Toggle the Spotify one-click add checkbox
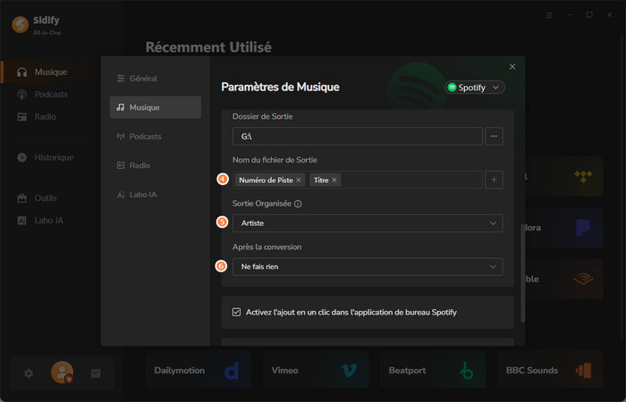The width and height of the screenshot is (626, 402). [x=237, y=312]
